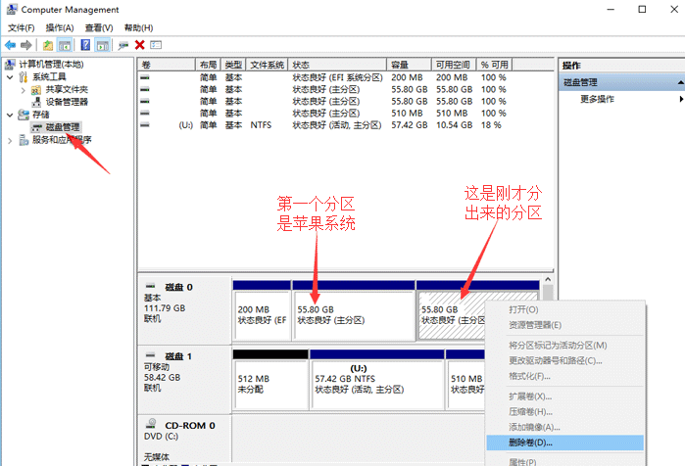Click the Forward arrow toolbar icon
Screen dimensions: 685x466
click(x=25, y=45)
